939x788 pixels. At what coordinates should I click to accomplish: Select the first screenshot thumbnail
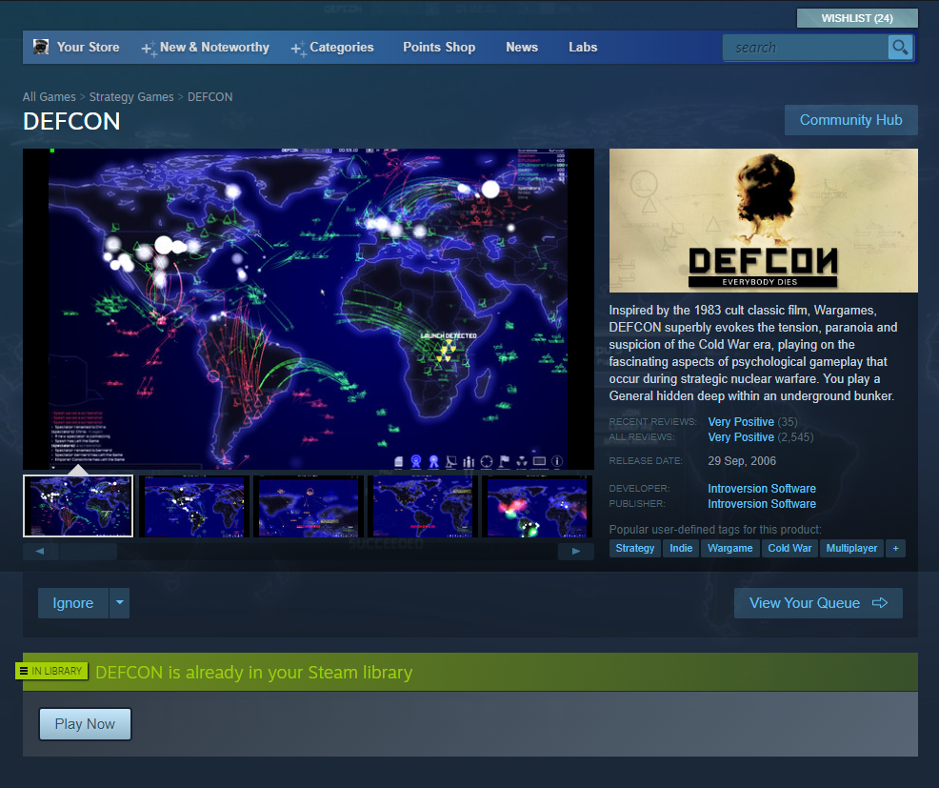click(78, 506)
